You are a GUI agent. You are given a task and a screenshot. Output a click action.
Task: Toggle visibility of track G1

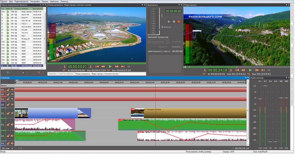(x=12, y=99)
